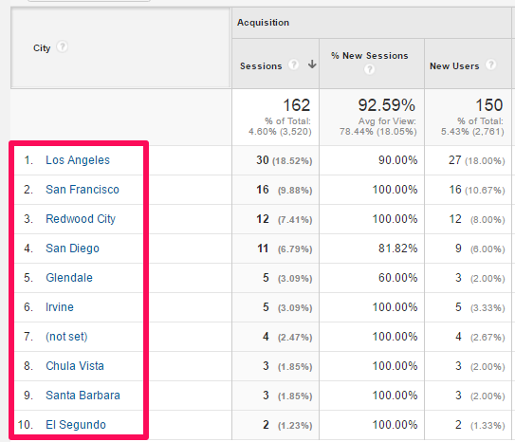The width and height of the screenshot is (515, 442).
Task: Click the sort arrow in Sessions column
Action: coord(312,64)
